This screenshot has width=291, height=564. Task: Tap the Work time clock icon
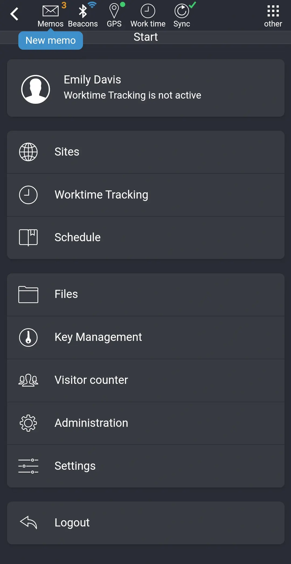[148, 11]
